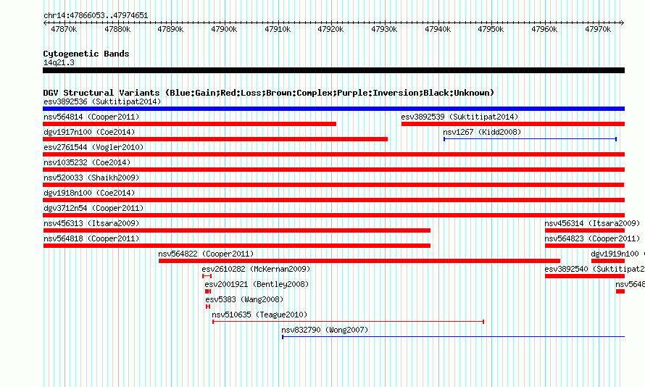Open esv3892540 variant label
The width and height of the screenshot is (645, 387).
point(567,269)
